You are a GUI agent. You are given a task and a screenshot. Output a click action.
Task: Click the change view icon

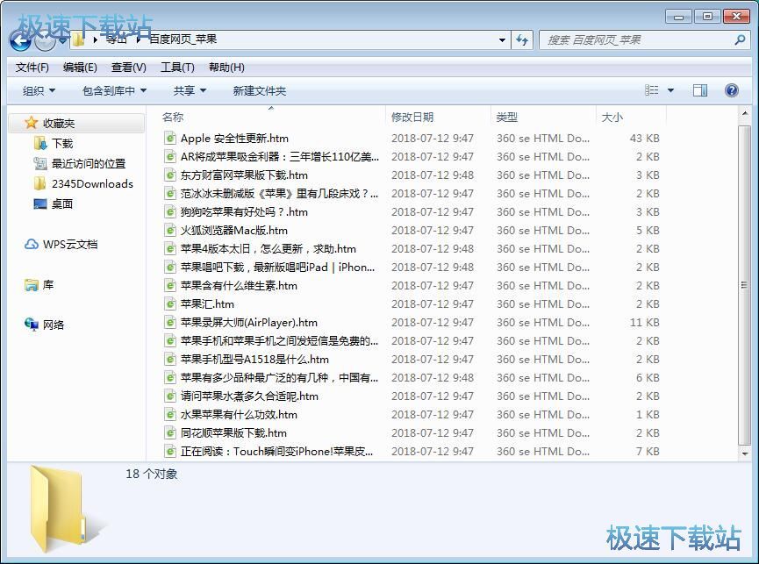pos(652,90)
